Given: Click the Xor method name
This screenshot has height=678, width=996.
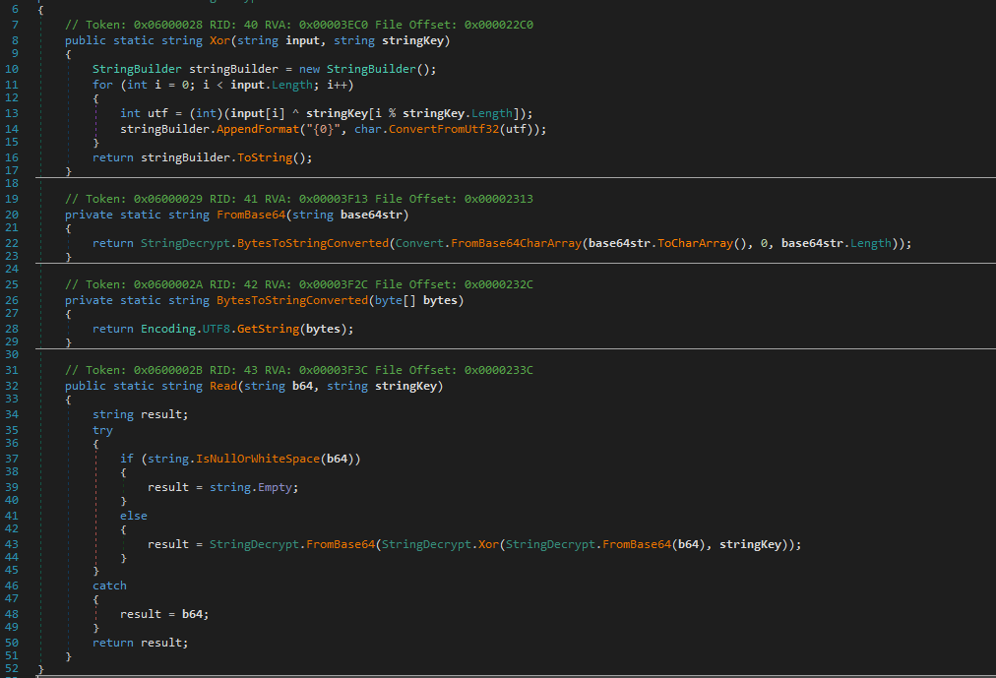Looking at the screenshot, I should click(218, 39).
